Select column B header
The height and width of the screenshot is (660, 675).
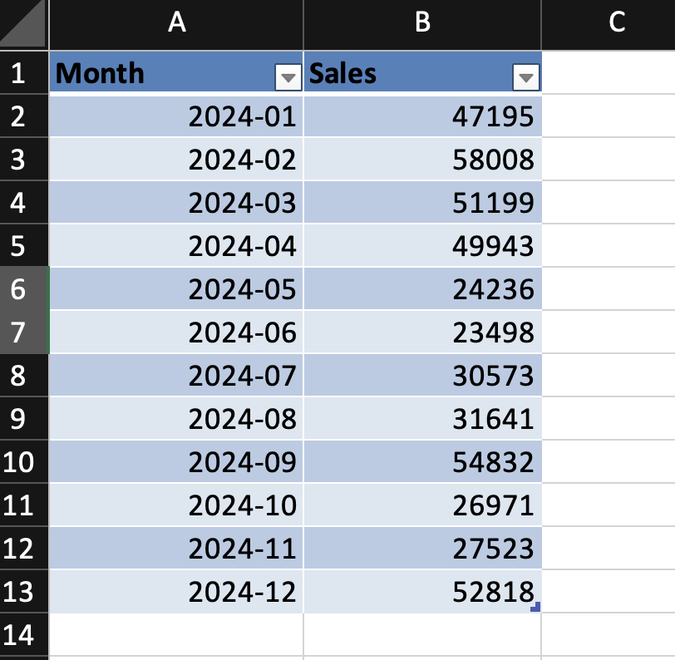(422, 24)
